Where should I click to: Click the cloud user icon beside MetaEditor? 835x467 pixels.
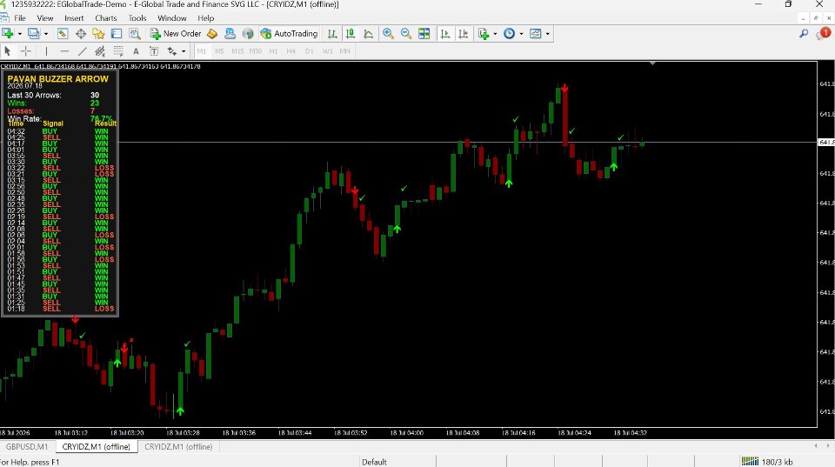230,34
